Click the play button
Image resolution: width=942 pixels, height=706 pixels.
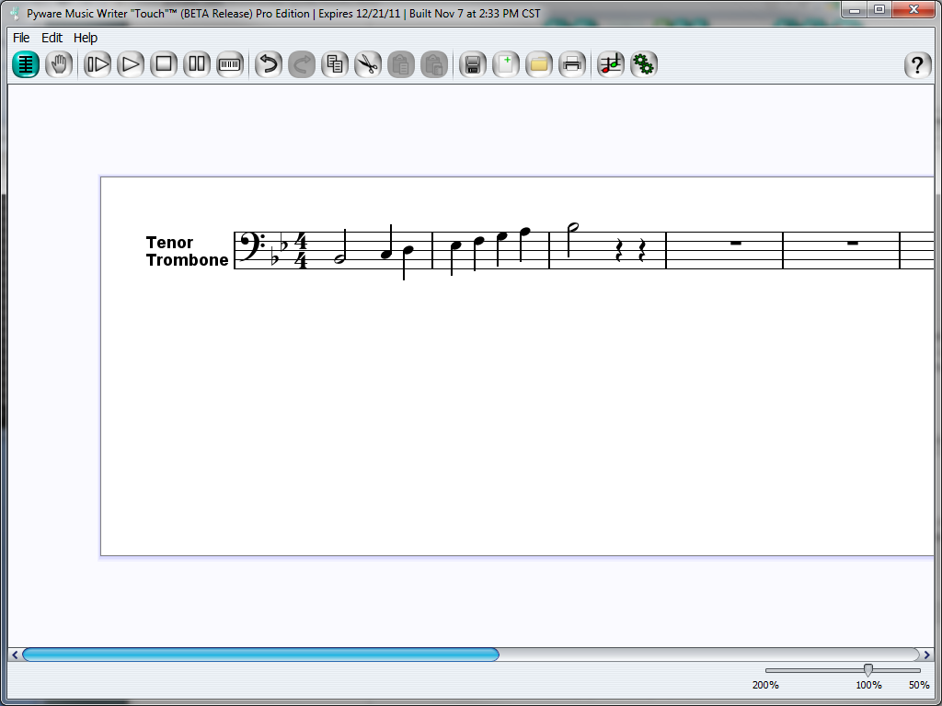(x=131, y=64)
